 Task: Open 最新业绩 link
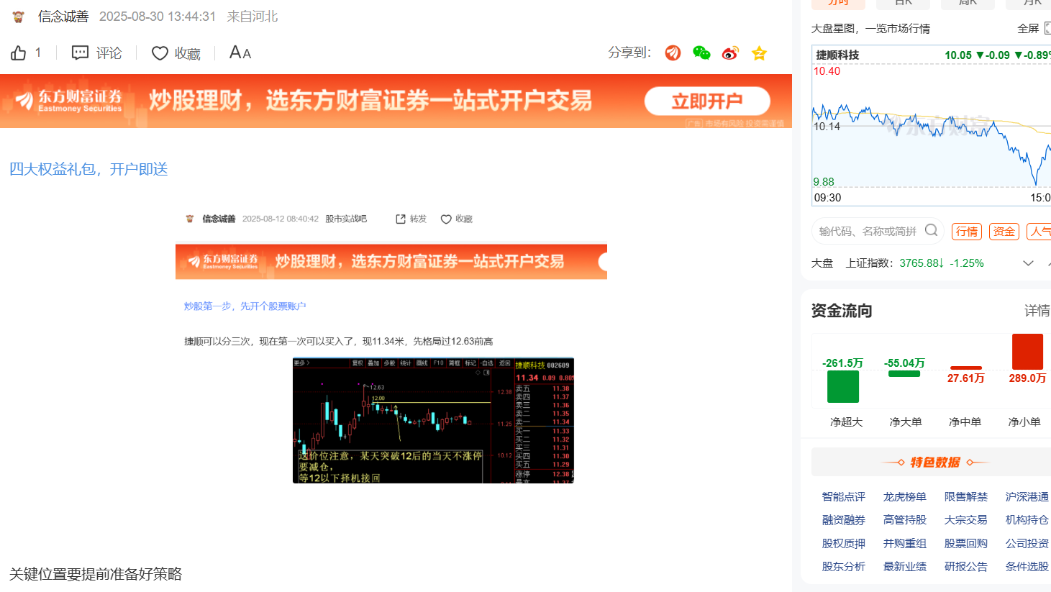(905, 567)
